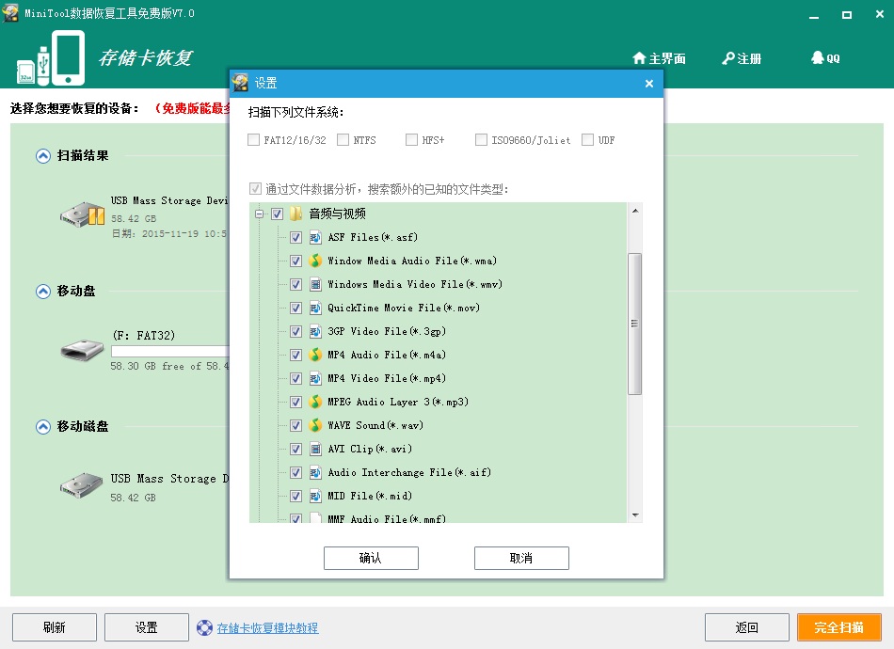Click the 存储卡恢复 devices logo
This screenshot has width=894, height=649.
coord(51,58)
